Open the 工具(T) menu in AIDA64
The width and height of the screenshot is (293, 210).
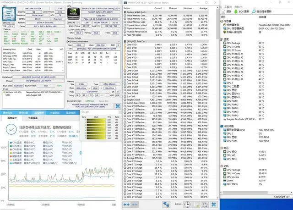click(x=228, y=7)
